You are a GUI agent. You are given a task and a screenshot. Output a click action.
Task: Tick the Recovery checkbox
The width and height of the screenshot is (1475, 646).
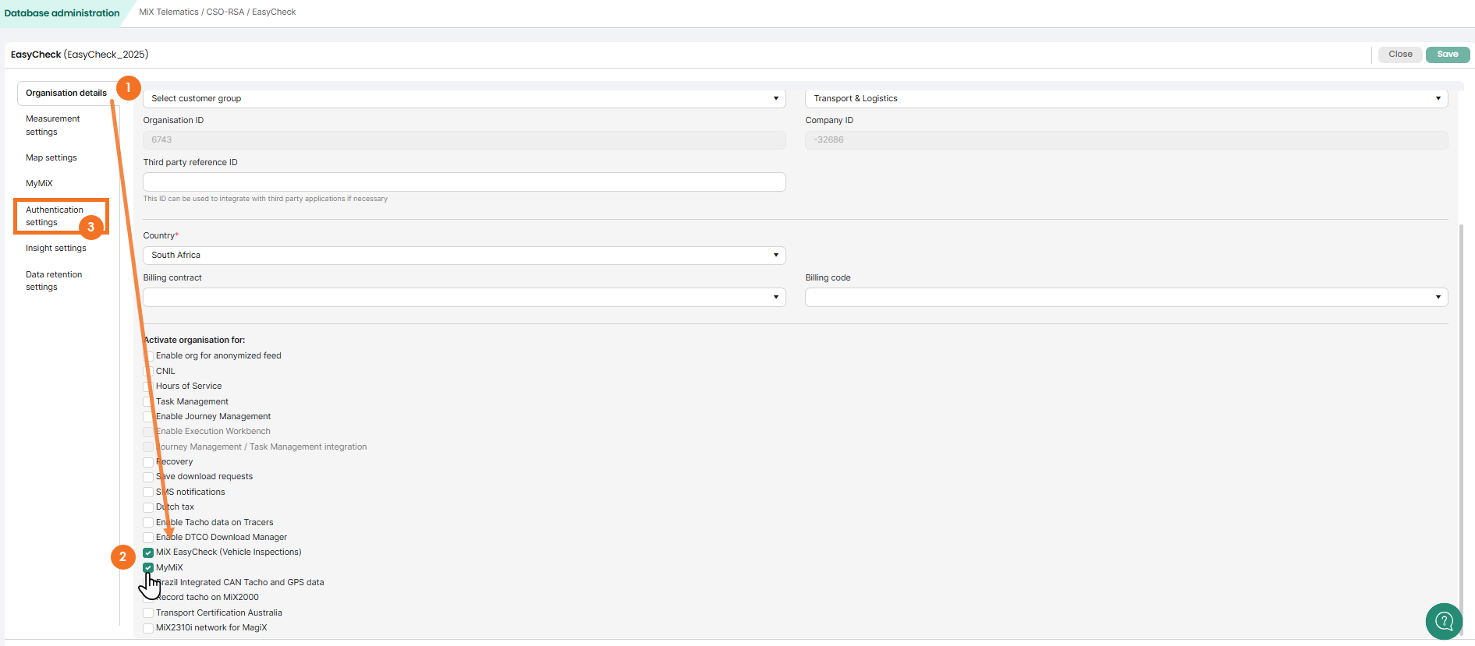148,462
